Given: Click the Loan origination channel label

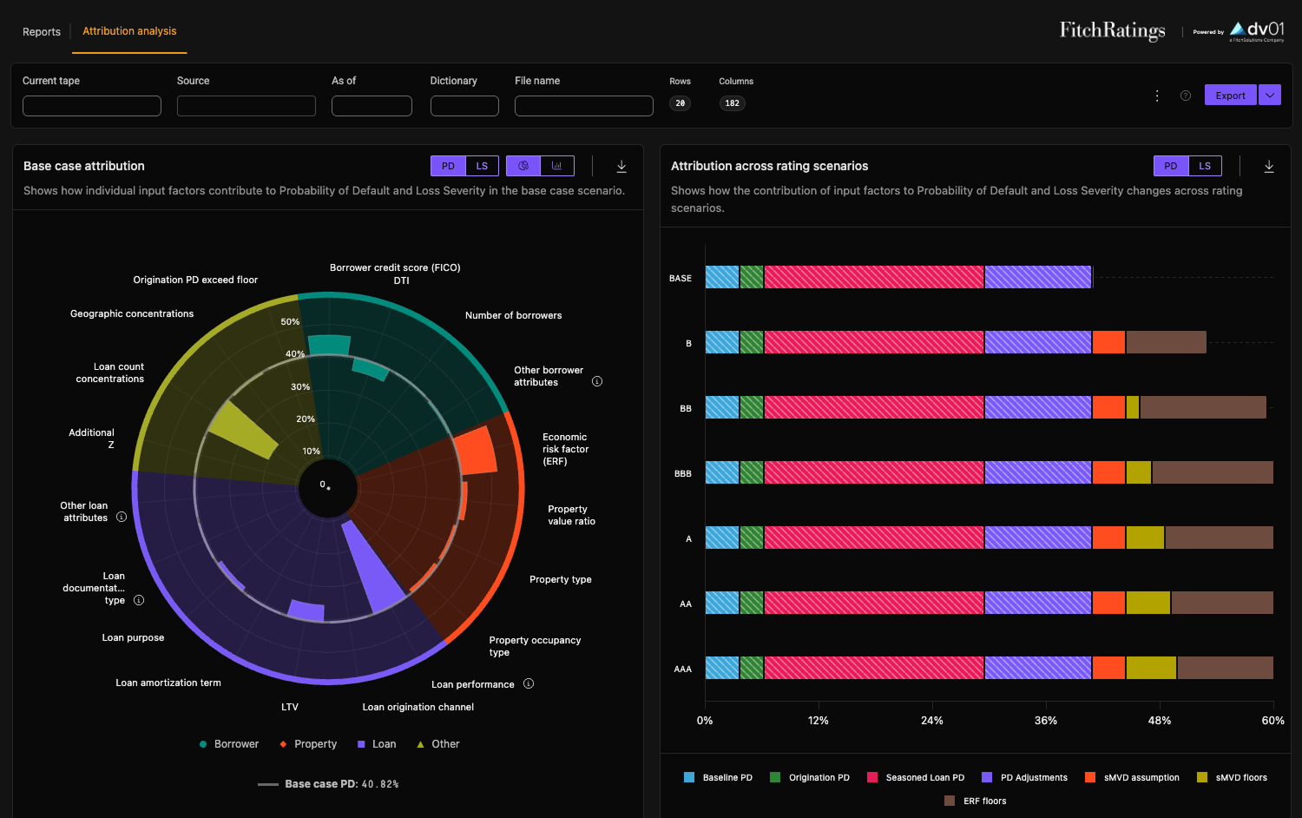Looking at the screenshot, I should [x=418, y=707].
